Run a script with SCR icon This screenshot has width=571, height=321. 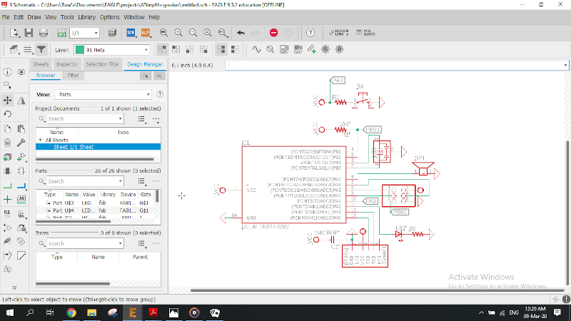131,33
